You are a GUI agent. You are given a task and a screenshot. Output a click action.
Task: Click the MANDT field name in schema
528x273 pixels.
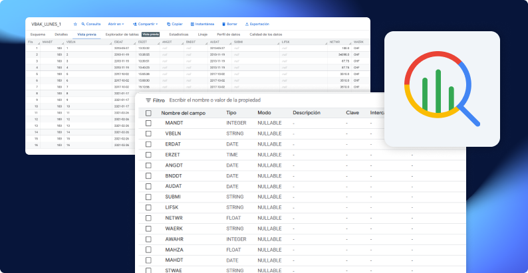click(x=174, y=123)
